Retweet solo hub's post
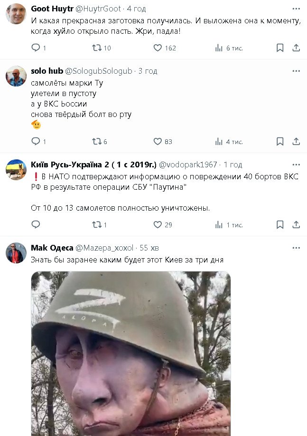This screenshot has height=436, width=307. pos(96,141)
